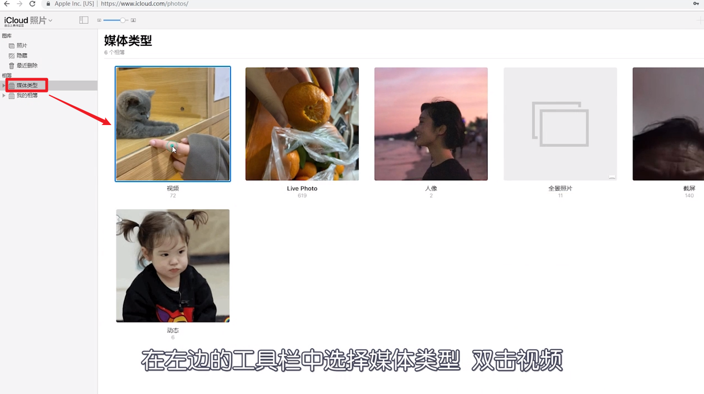The height and width of the screenshot is (394, 704).
Task: Click the small thumbnail size icon
Action: (x=99, y=20)
